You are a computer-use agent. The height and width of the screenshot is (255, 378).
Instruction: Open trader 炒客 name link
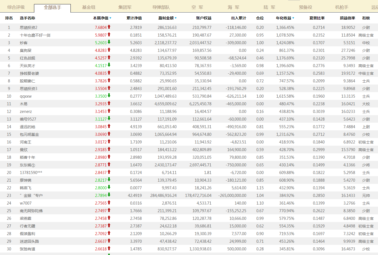click(x=24, y=43)
